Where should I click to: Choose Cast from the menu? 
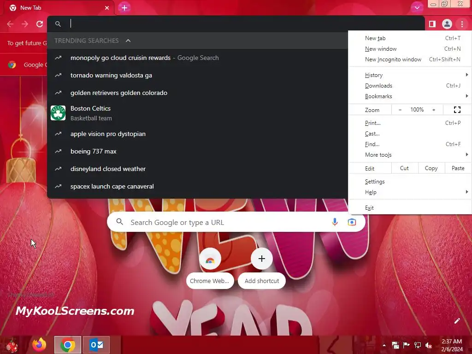[x=410, y=134]
